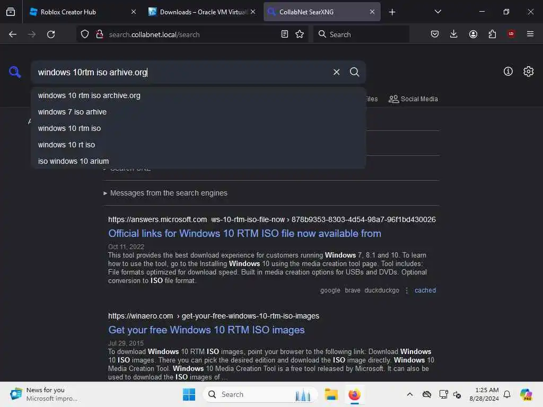Reload the current page
The height and width of the screenshot is (407, 543).
point(51,34)
